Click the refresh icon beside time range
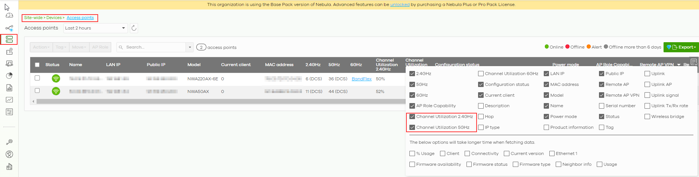The width and height of the screenshot is (699, 177). (x=134, y=28)
